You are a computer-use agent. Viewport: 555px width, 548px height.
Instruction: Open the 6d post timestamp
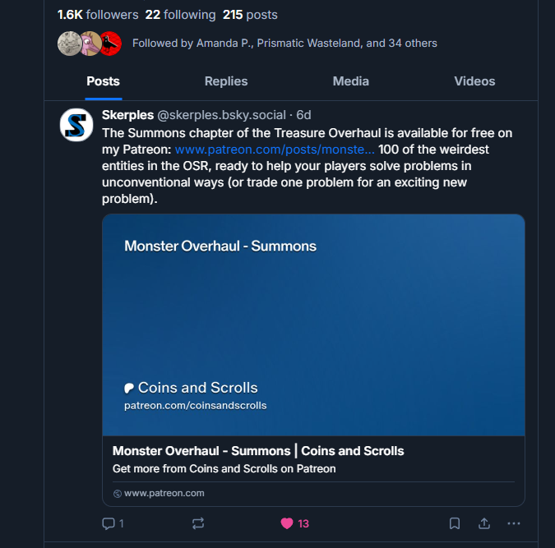304,115
